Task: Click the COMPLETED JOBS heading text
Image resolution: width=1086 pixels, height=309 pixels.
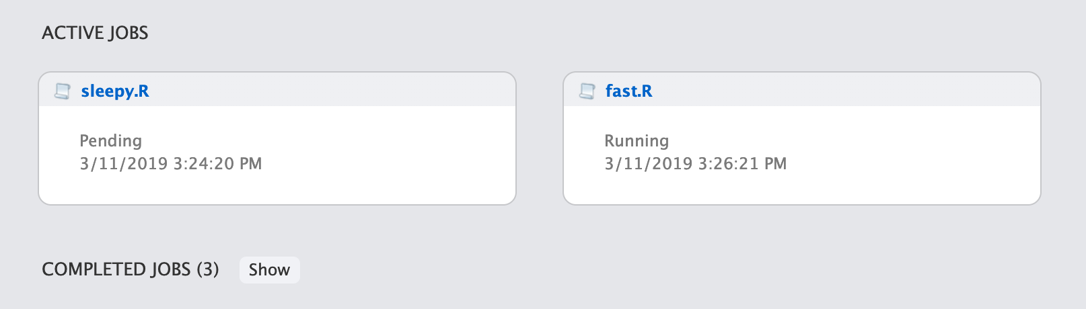Action: (116, 269)
